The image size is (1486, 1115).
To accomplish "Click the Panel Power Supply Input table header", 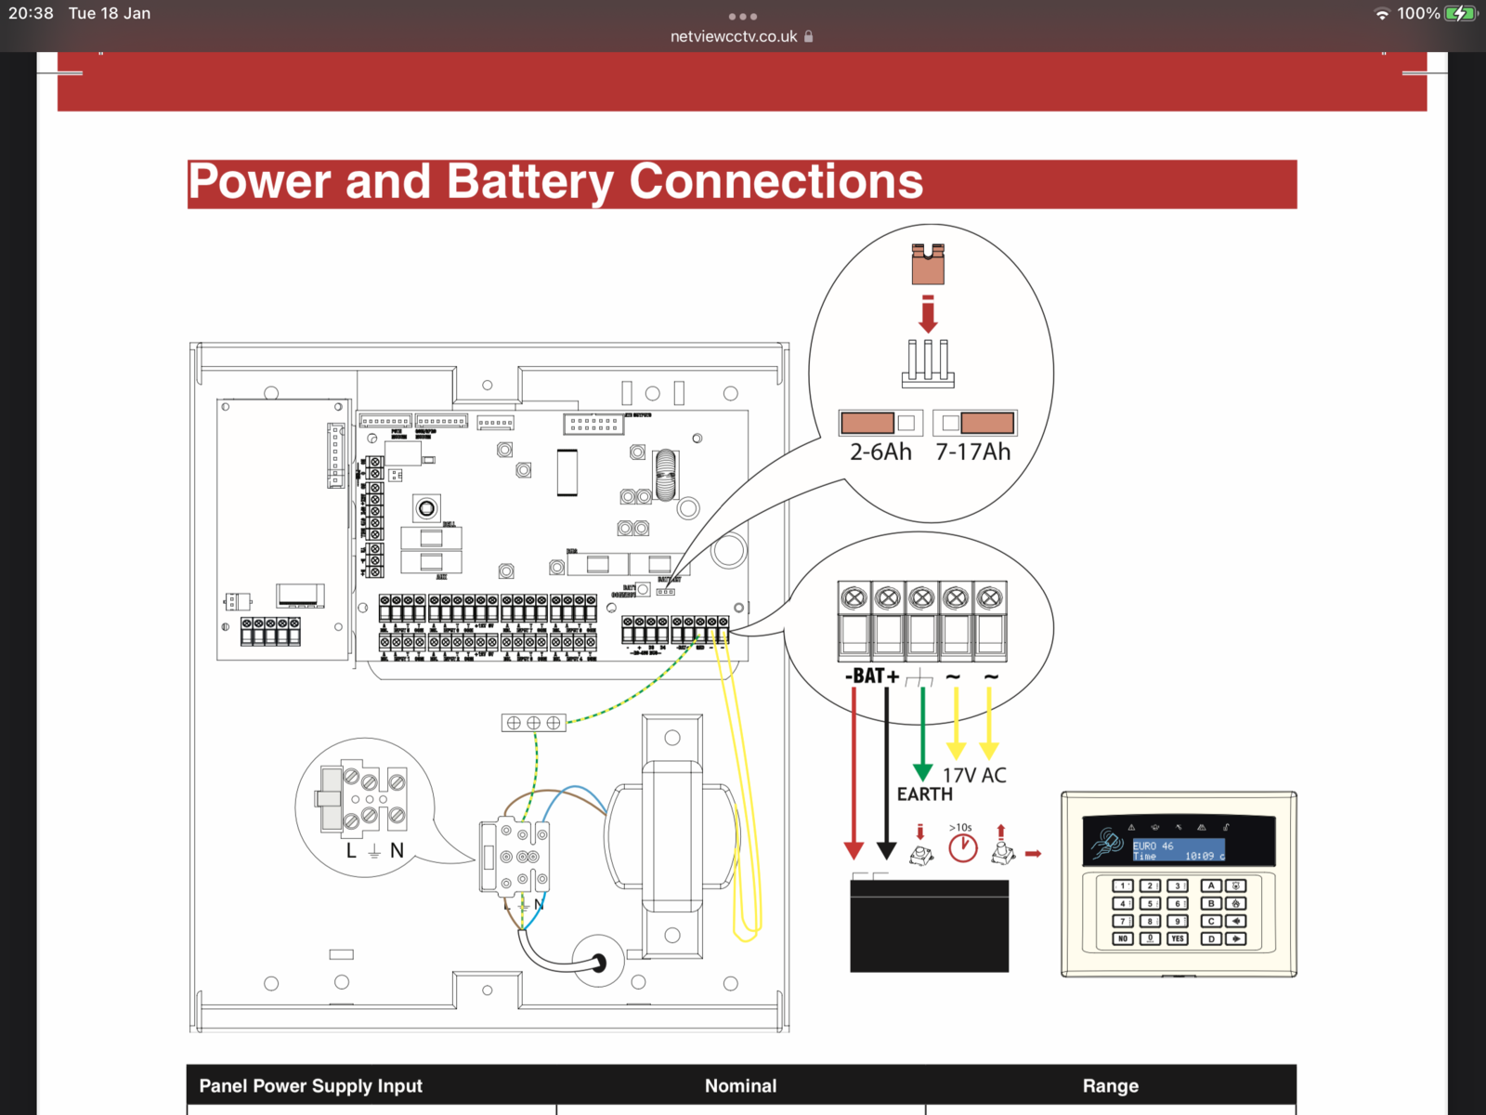I will 310,1085.
